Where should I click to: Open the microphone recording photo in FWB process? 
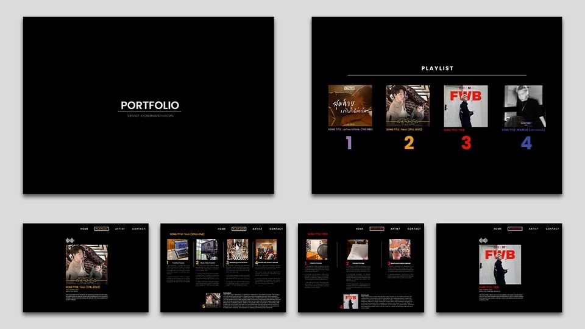(x=316, y=249)
